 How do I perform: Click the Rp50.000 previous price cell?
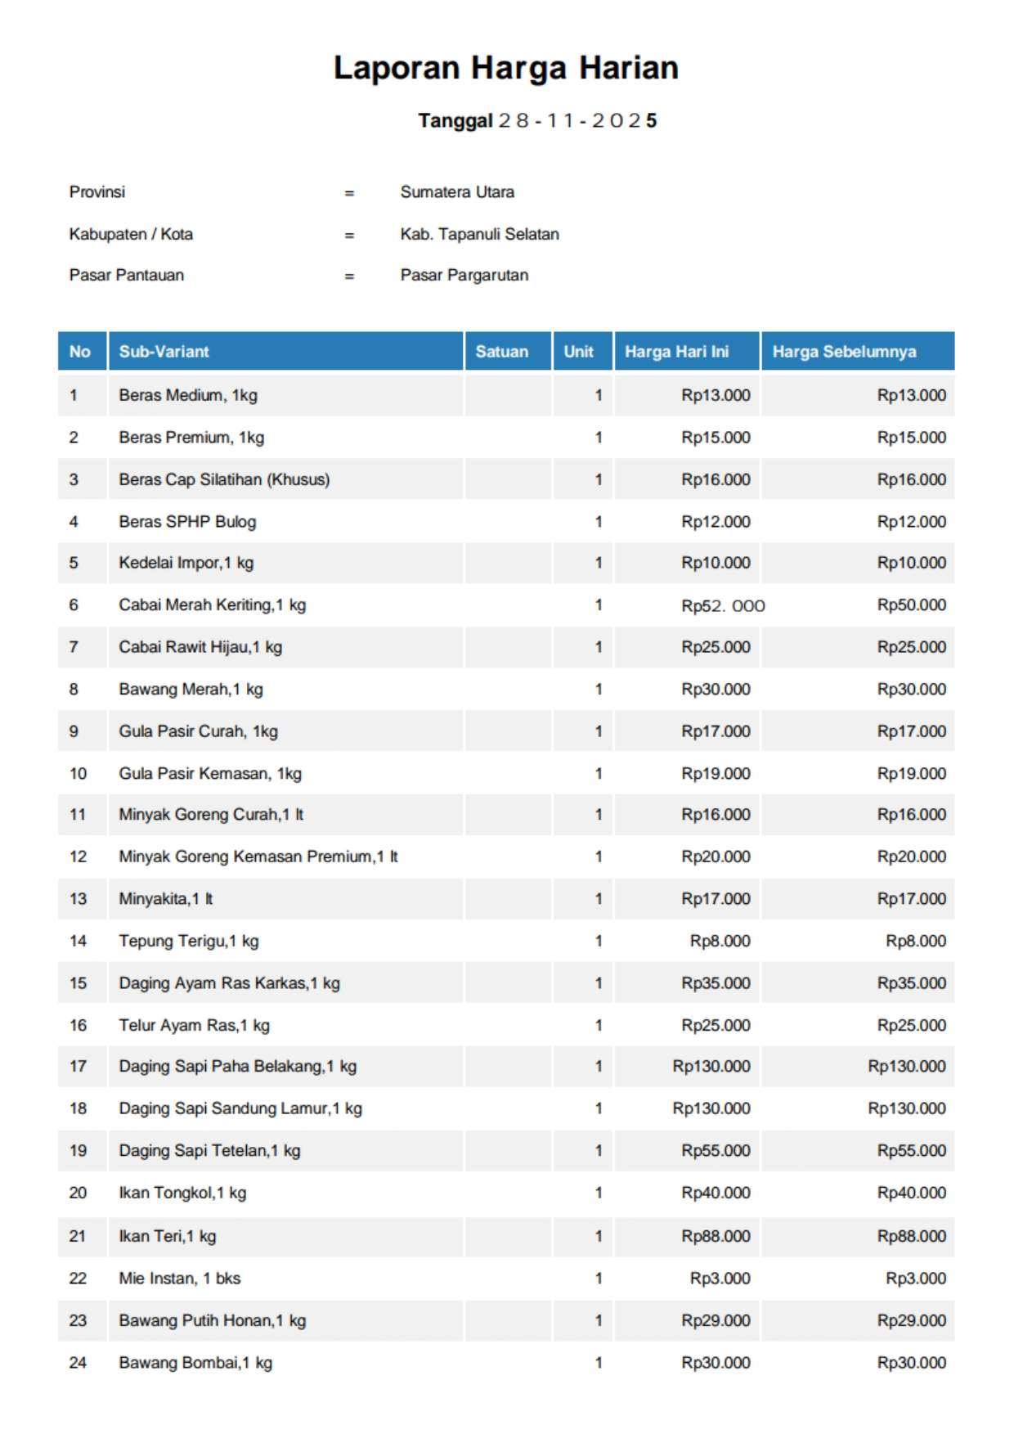[911, 605]
